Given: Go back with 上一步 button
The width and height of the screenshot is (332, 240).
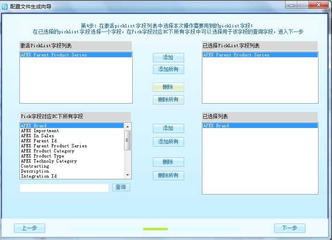Looking at the screenshot, I should click(x=30, y=228).
